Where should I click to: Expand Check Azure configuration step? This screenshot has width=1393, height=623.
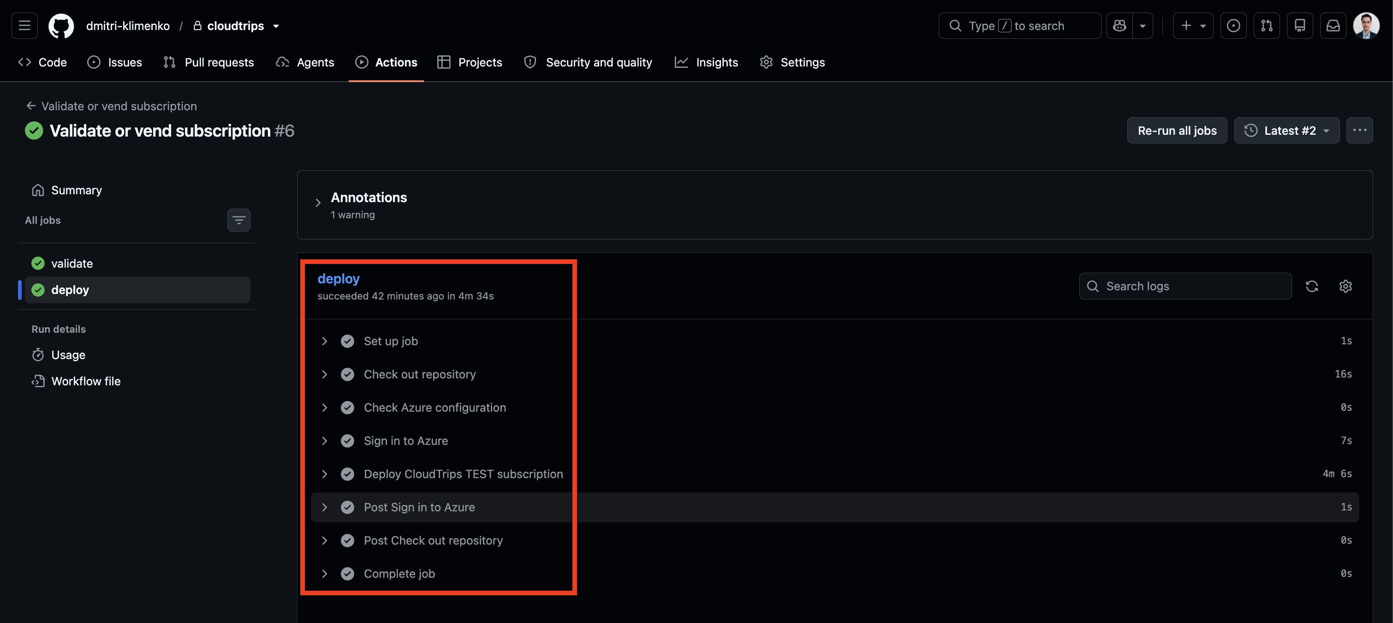[x=834, y=408]
